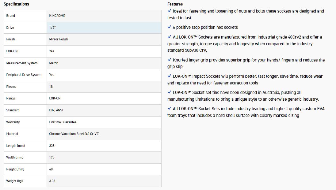Click the checkmark beside "Ideal for fastening and loosening"
This screenshot has height=190, width=336.
(170, 11)
